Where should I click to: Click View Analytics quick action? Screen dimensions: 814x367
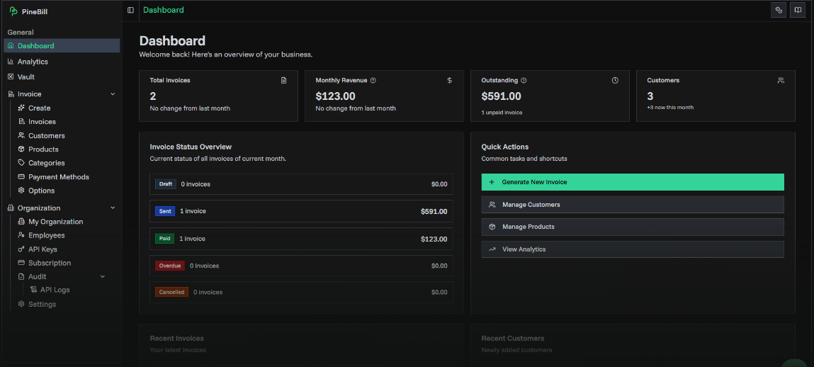tap(633, 249)
